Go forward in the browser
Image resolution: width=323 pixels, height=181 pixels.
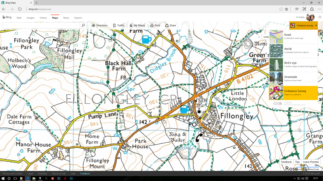point(12,9)
